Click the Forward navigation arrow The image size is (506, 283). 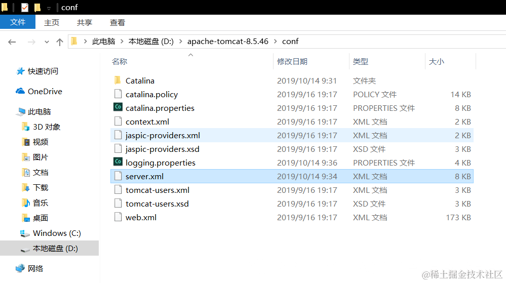pyautogui.click(x=31, y=42)
